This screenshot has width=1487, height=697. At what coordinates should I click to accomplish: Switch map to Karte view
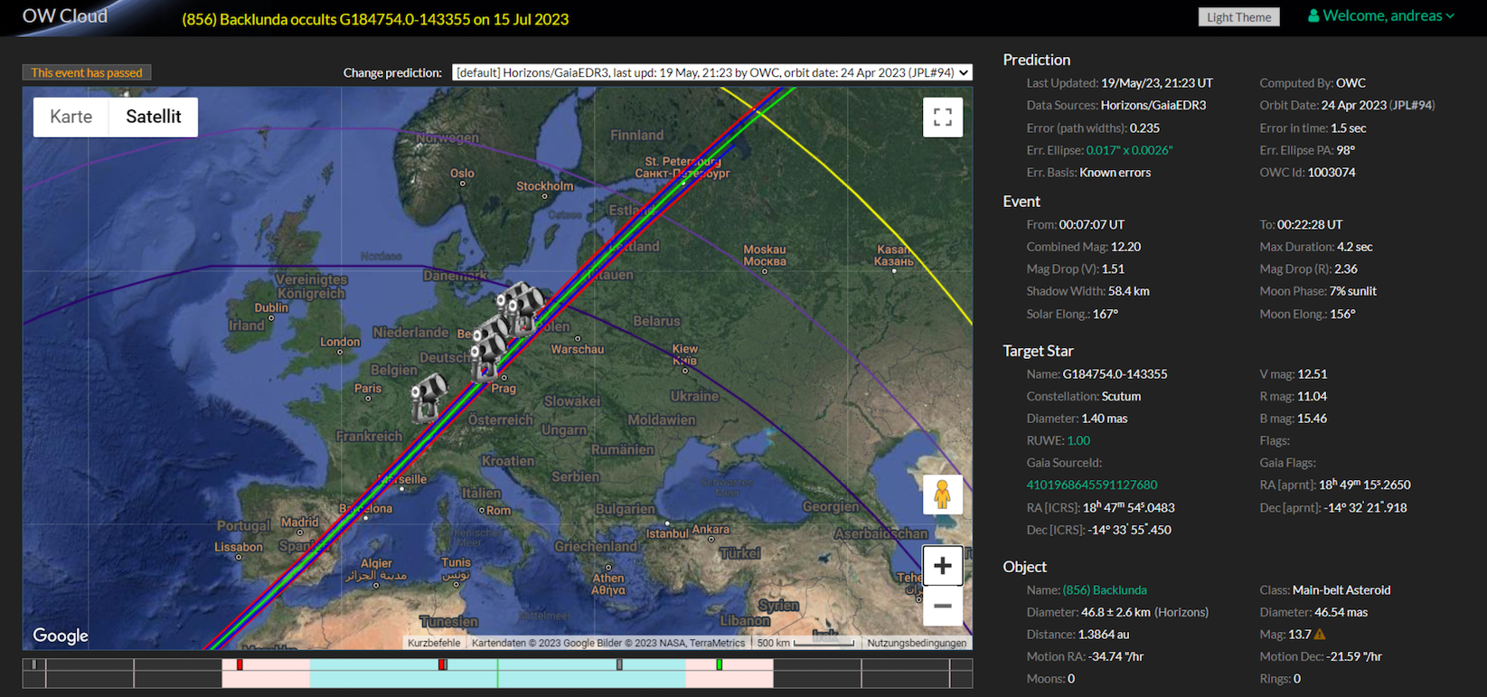click(x=71, y=117)
